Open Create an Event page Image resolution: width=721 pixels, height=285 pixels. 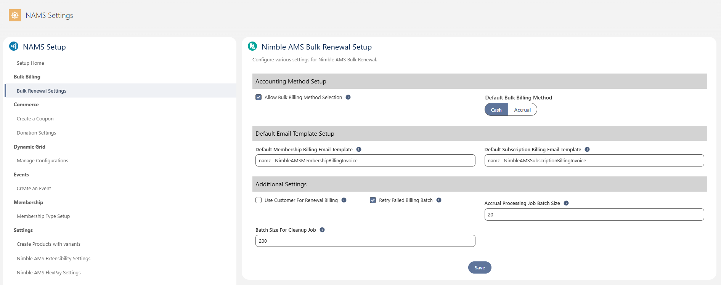(34, 188)
